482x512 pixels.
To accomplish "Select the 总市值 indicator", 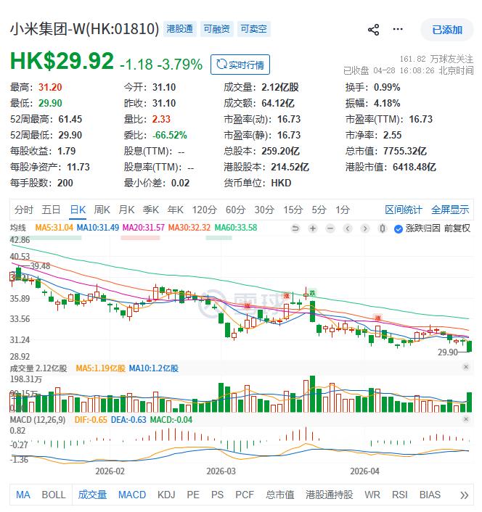I will [x=279, y=495].
